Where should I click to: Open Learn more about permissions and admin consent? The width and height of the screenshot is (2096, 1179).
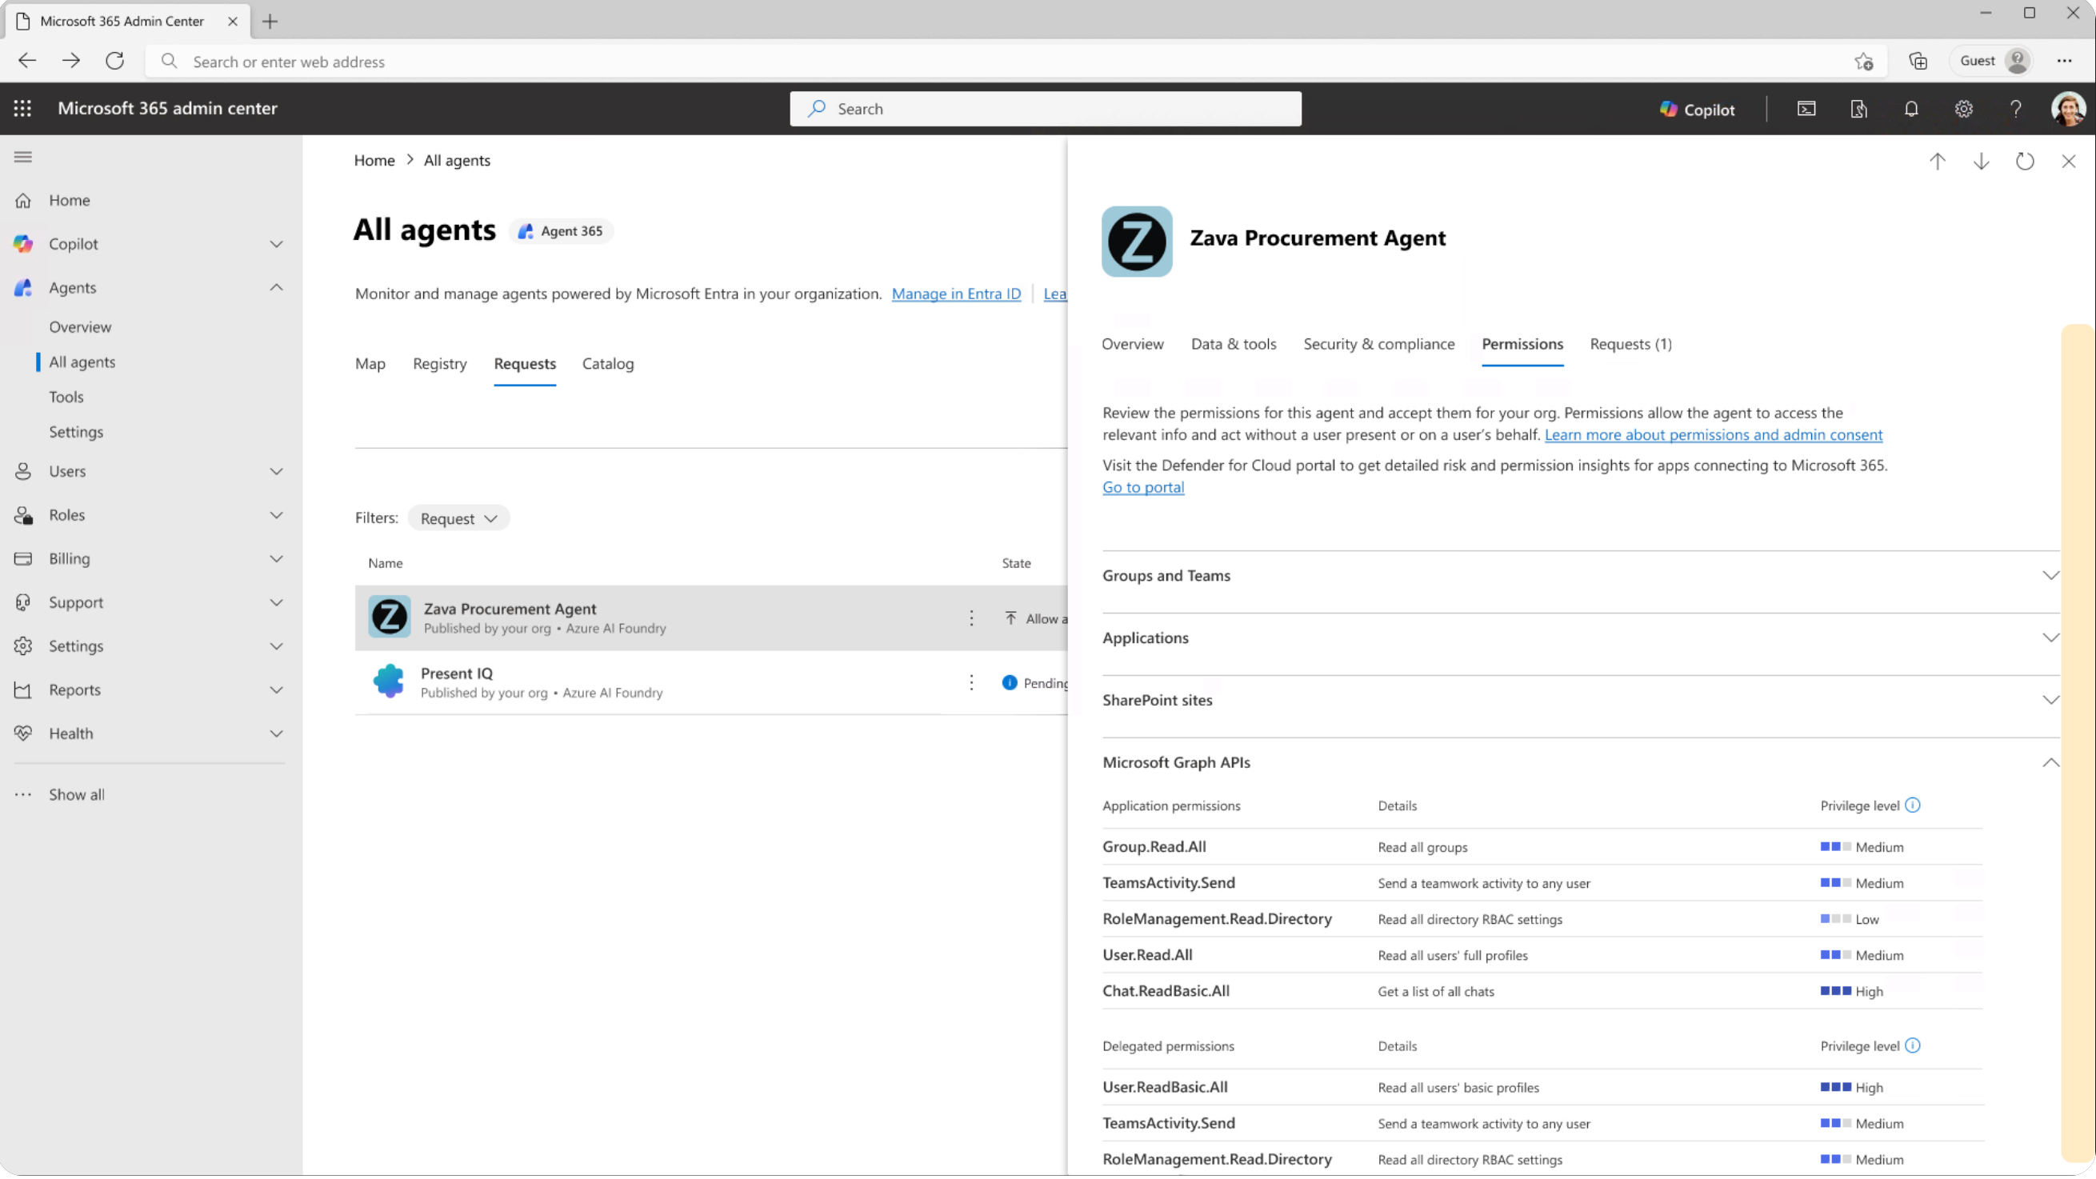point(1714,434)
